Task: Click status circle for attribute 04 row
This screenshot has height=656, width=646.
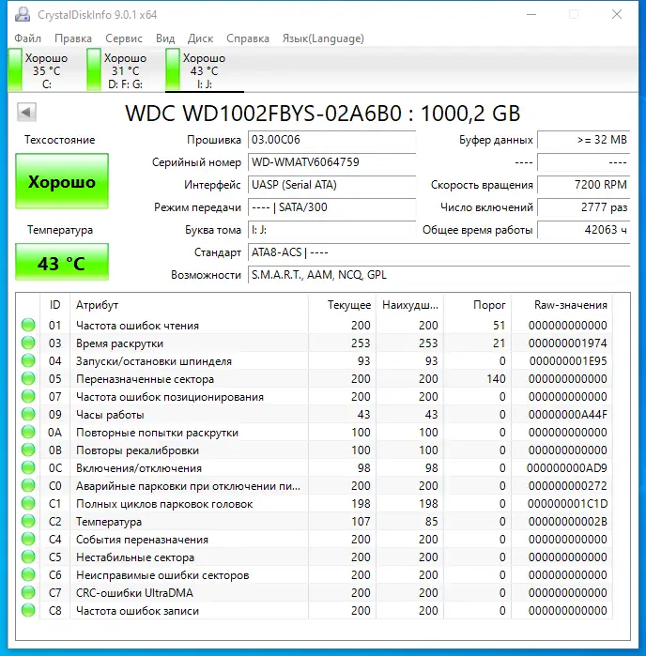Action: click(28, 360)
